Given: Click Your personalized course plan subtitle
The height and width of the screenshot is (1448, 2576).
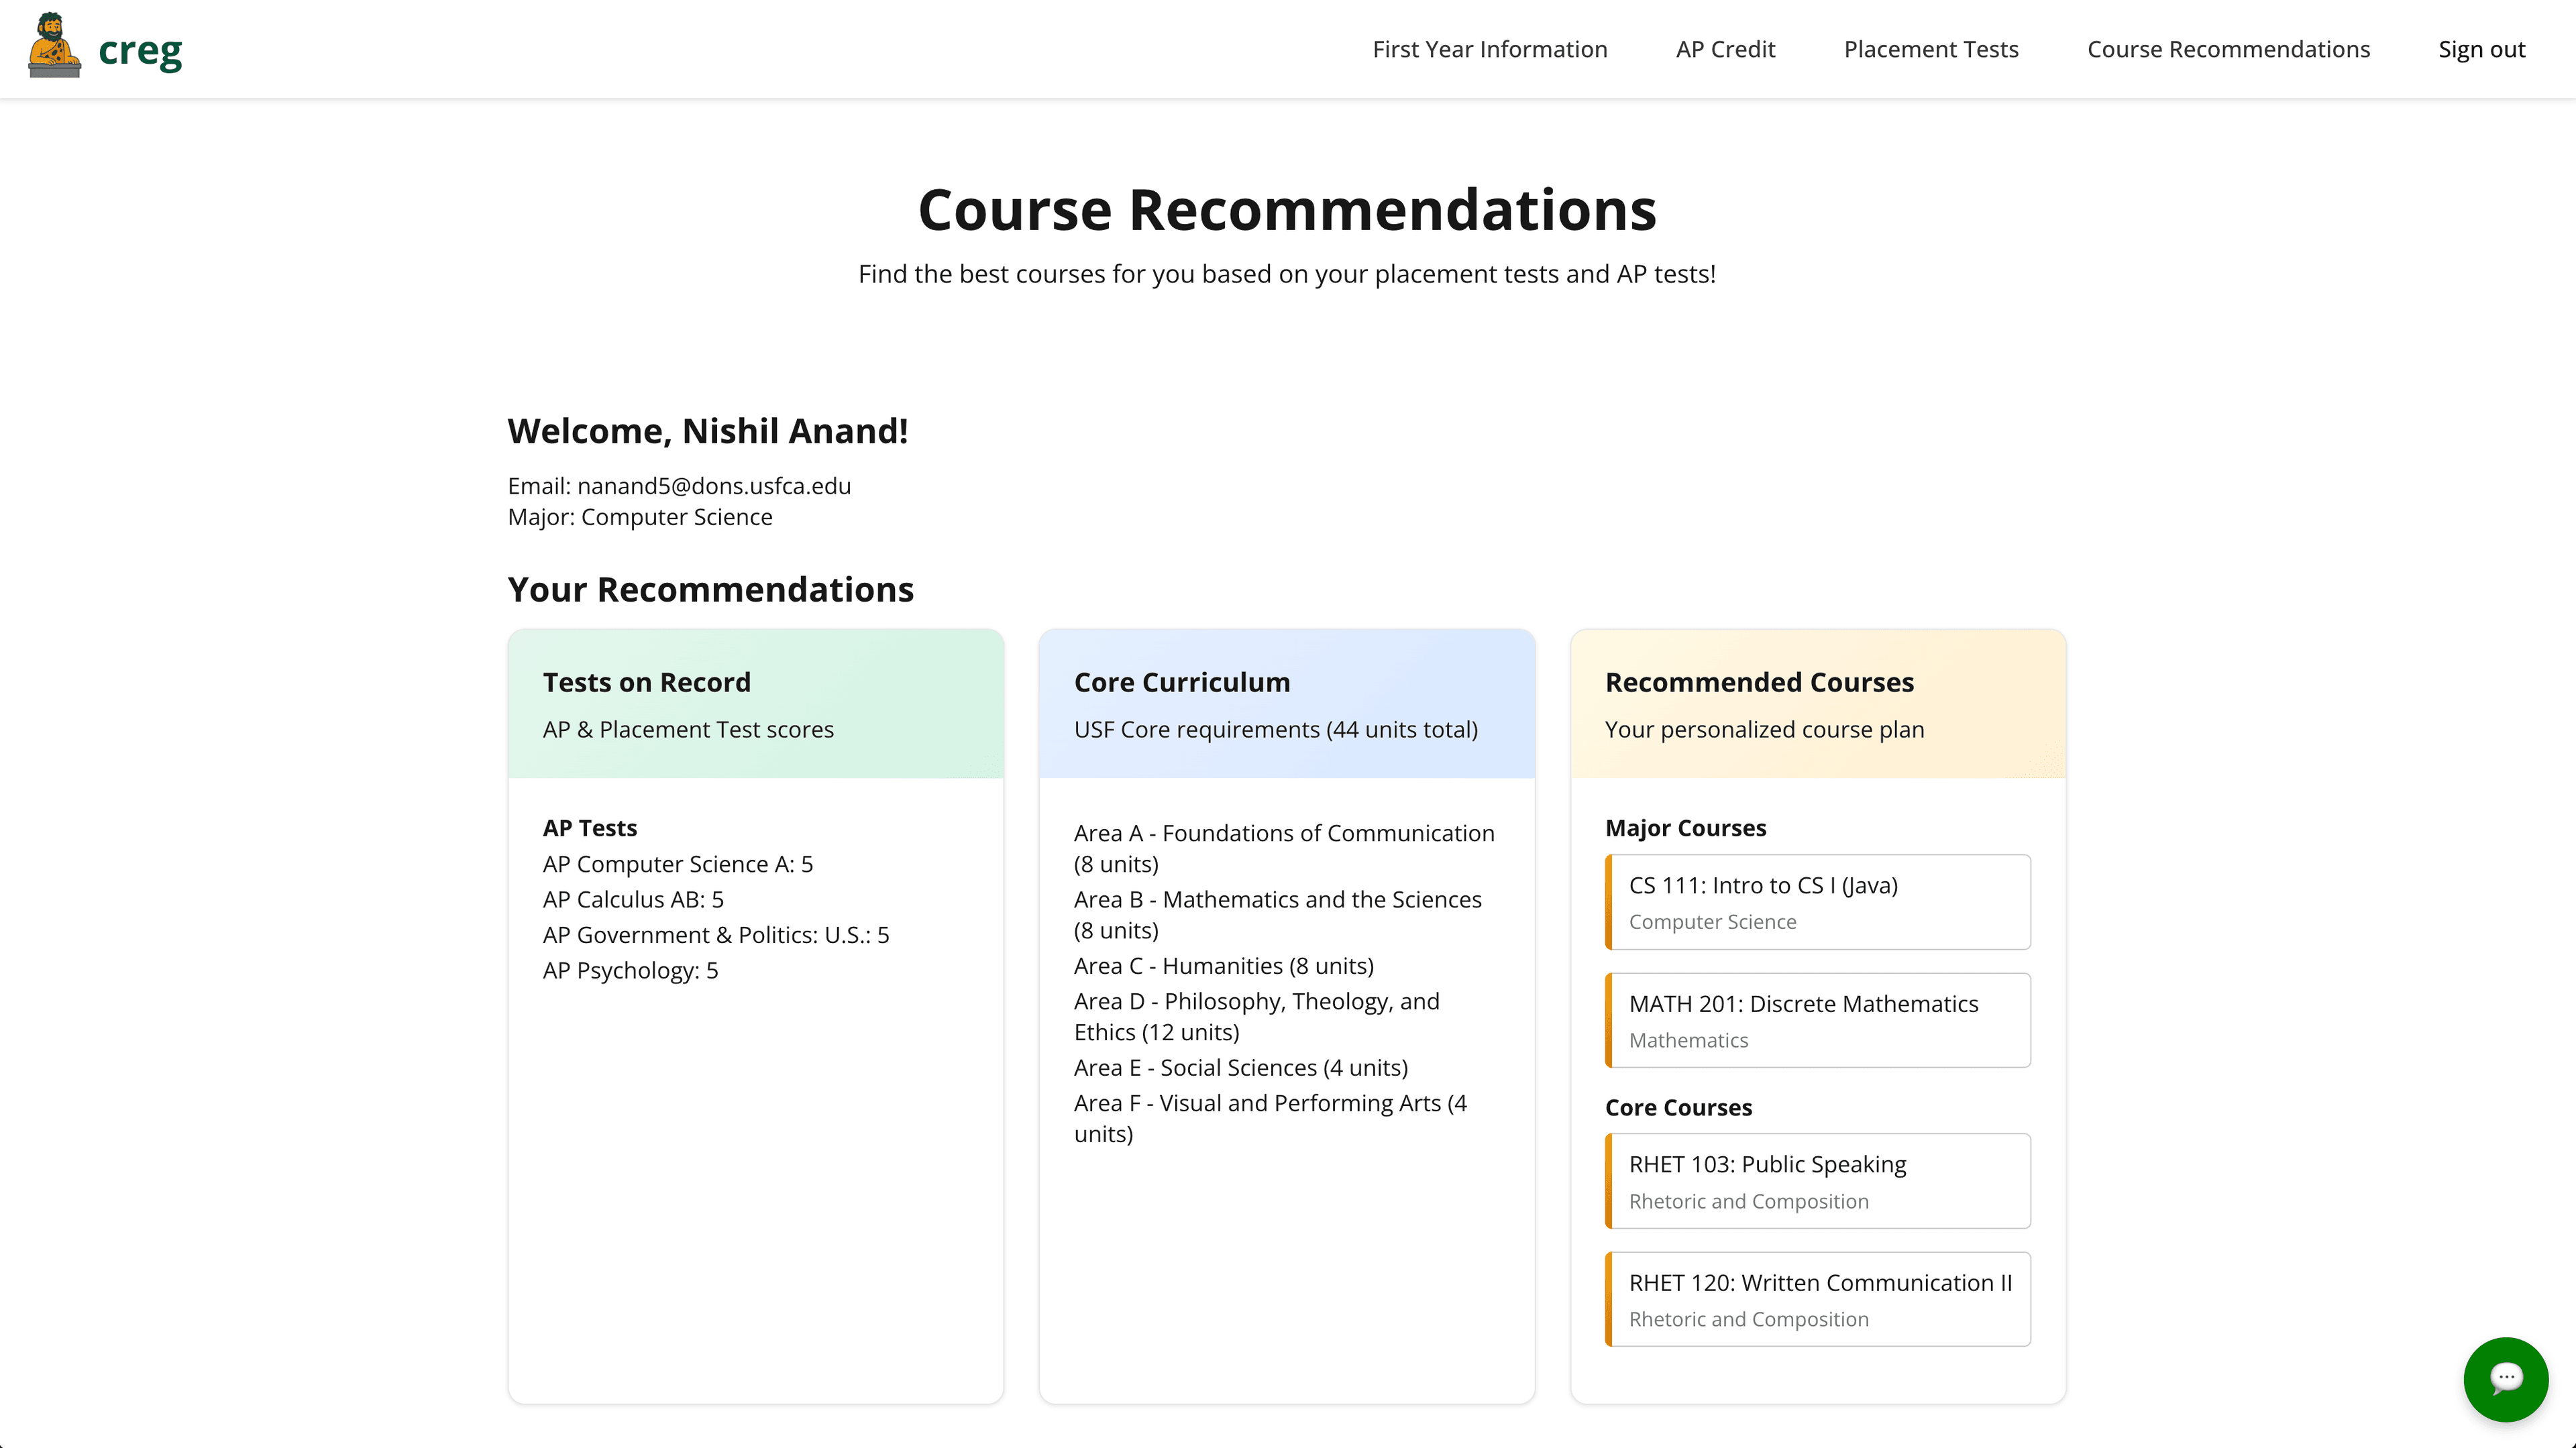Looking at the screenshot, I should coord(1764,730).
